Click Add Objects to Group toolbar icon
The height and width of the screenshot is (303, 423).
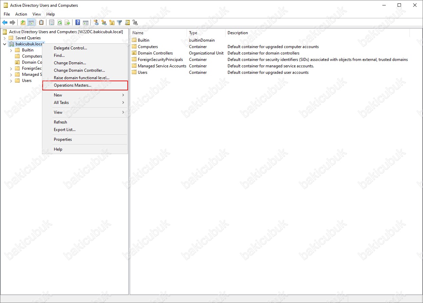tap(135, 23)
